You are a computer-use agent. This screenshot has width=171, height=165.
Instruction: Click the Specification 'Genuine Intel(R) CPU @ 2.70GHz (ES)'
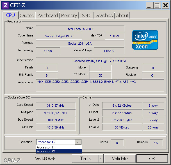(100, 61)
